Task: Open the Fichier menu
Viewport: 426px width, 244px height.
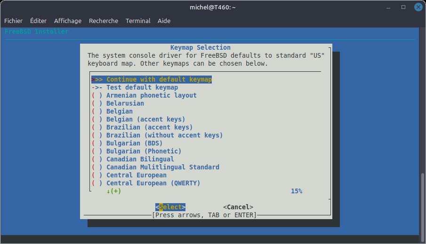Action: click(14, 21)
